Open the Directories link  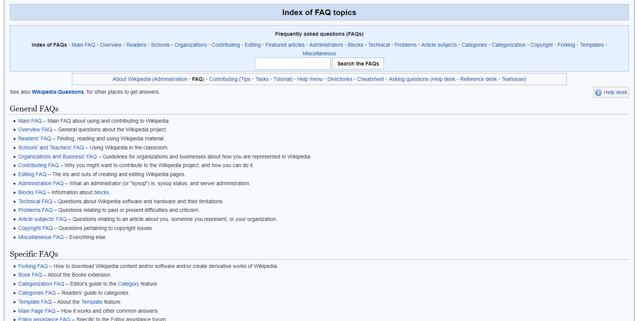click(340, 79)
